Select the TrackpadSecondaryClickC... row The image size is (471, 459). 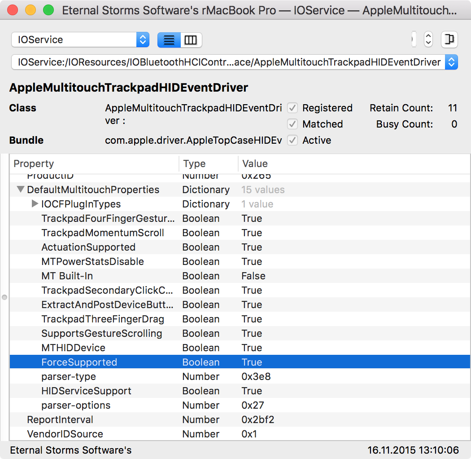240,290
